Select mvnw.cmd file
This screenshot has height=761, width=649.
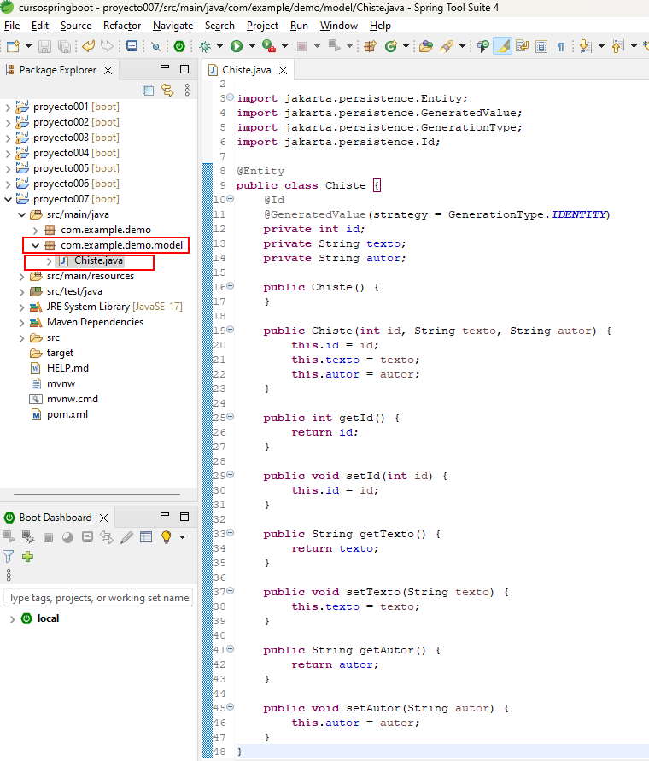[73, 399]
